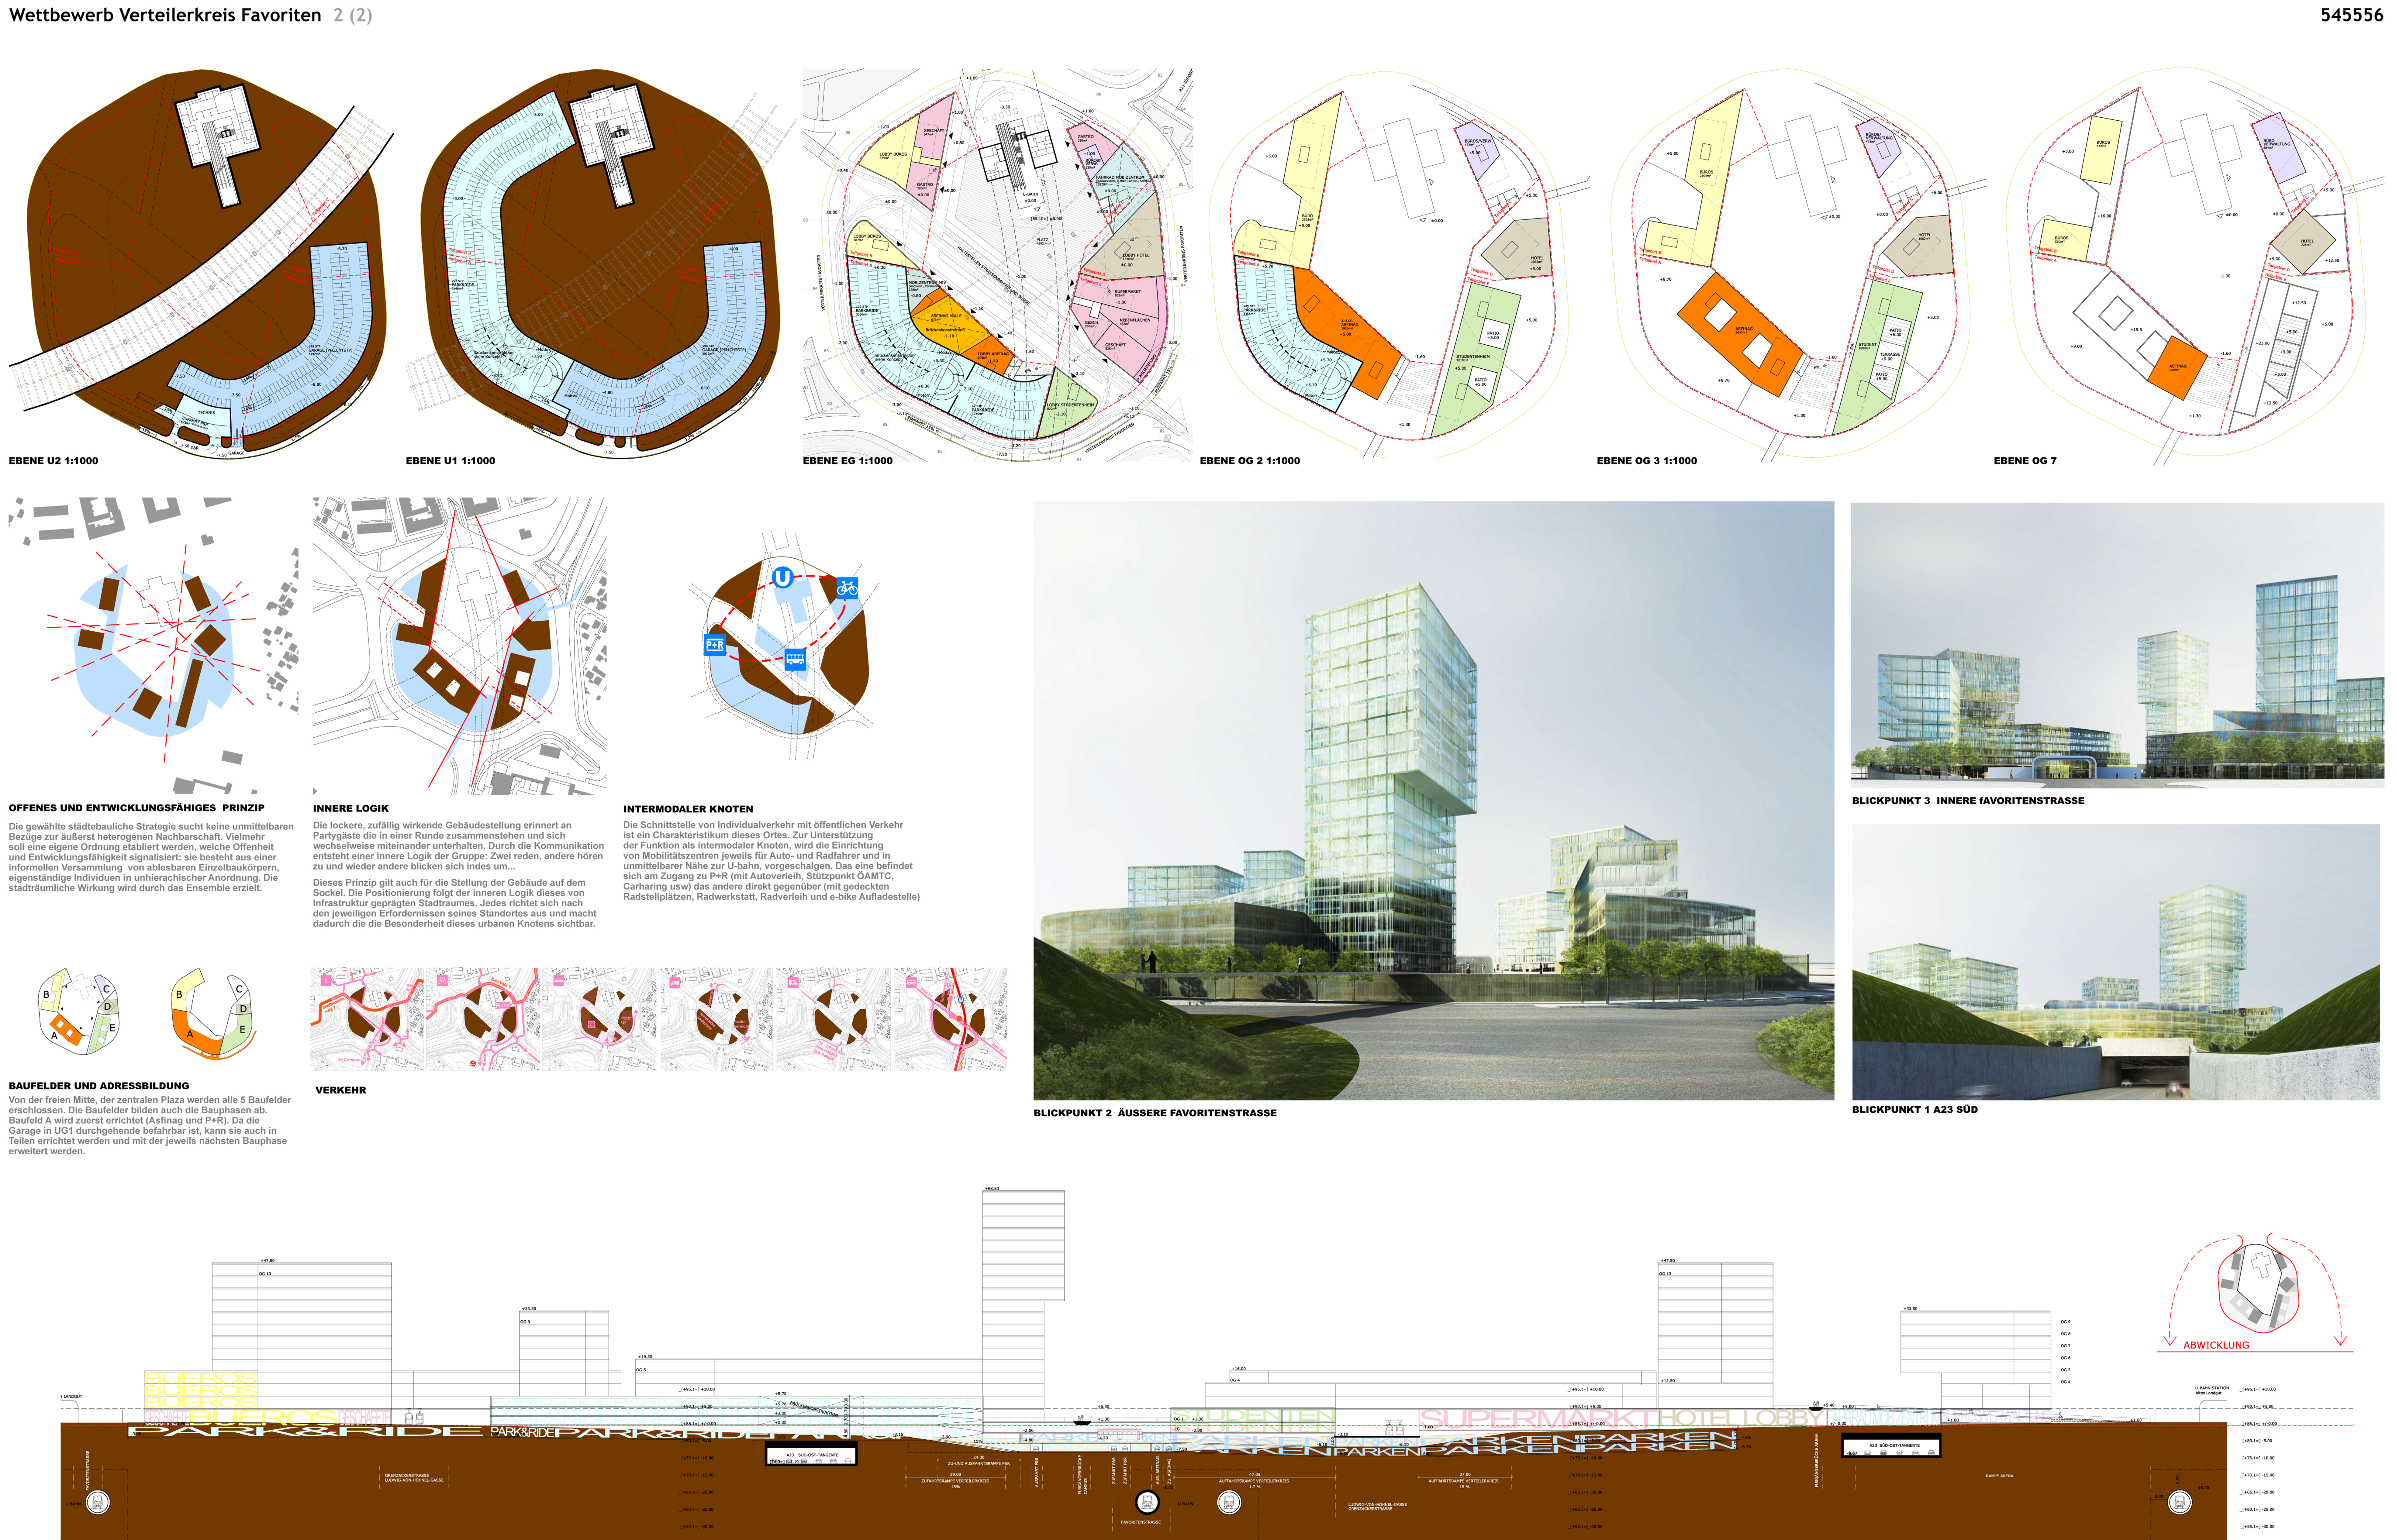Click the label EBENE U1 1:1000

[x=450, y=461]
